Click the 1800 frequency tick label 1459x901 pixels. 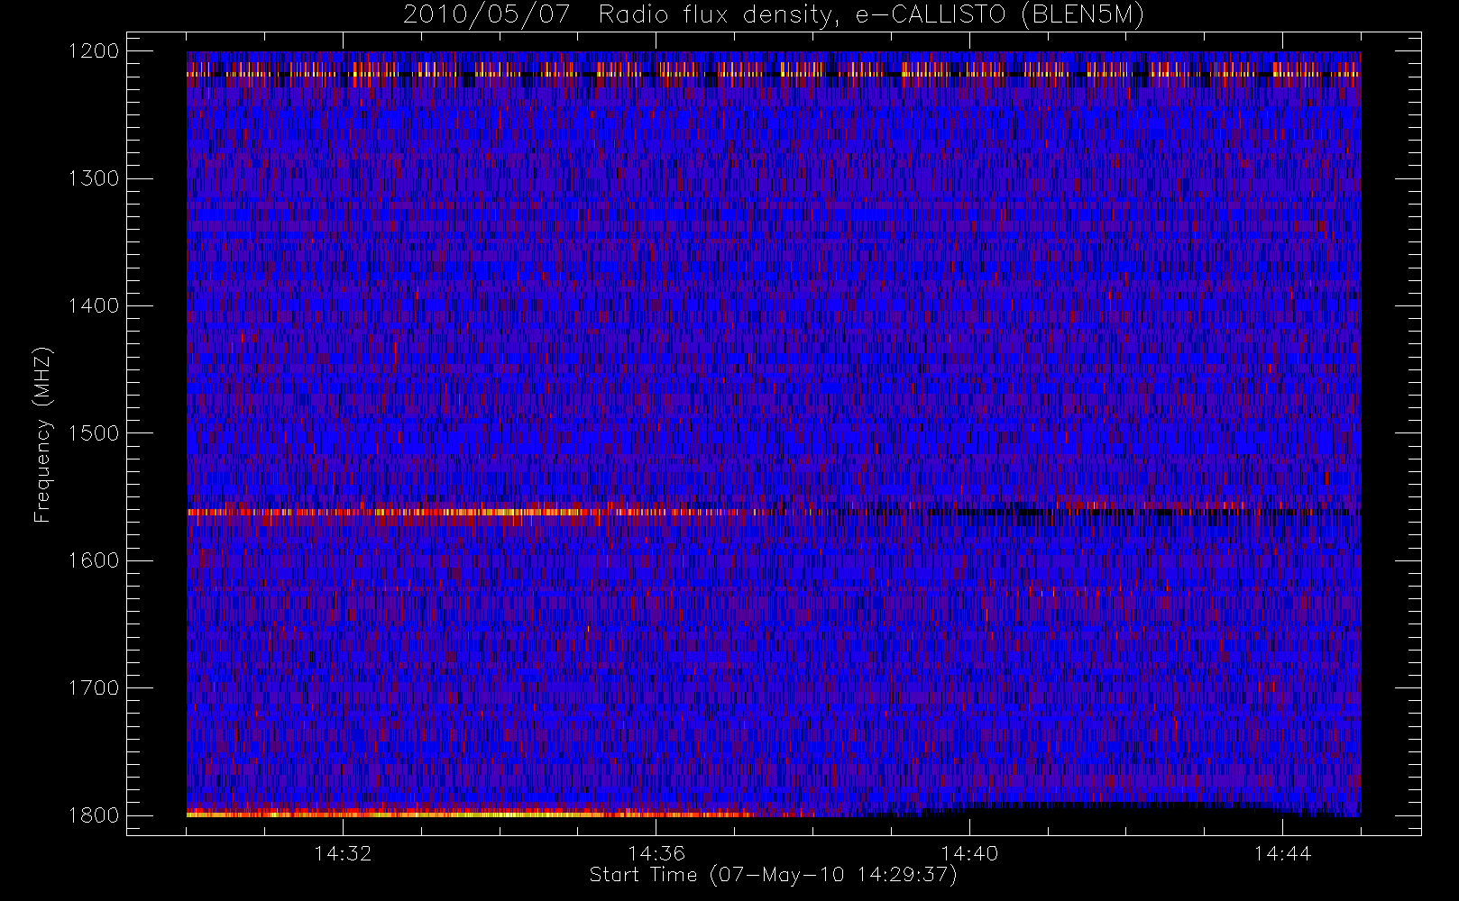click(x=94, y=815)
